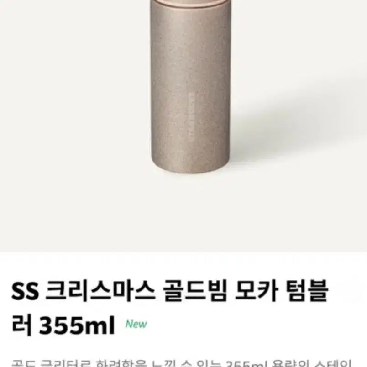Click 화려함을 in the description line

(121, 363)
